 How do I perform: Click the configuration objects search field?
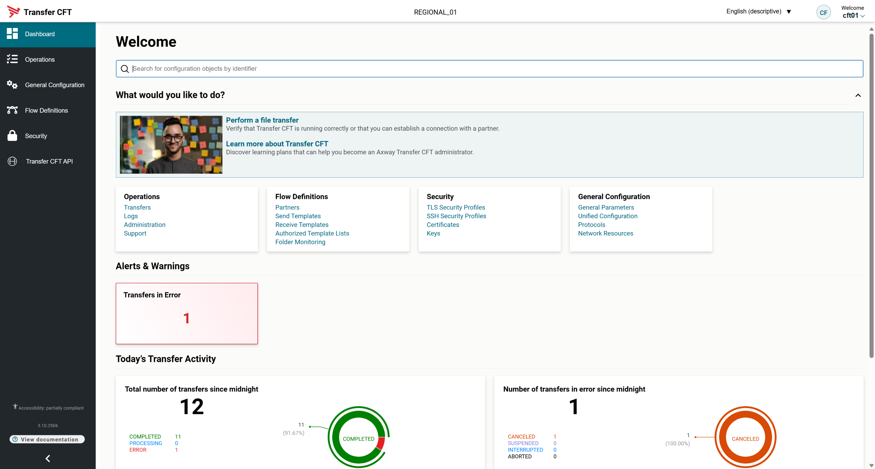tap(489, 69)
